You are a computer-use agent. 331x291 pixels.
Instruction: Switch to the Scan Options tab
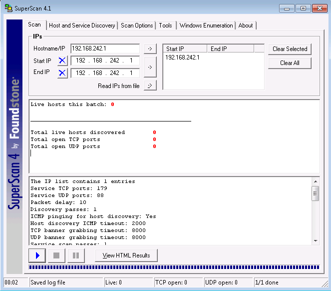point(137,25)
